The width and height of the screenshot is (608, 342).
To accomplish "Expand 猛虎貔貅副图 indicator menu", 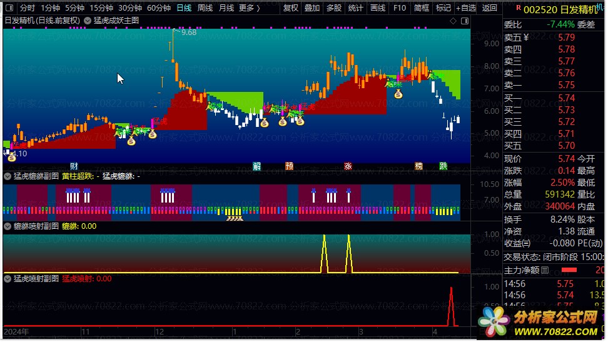I will click(x=8, y=176).
